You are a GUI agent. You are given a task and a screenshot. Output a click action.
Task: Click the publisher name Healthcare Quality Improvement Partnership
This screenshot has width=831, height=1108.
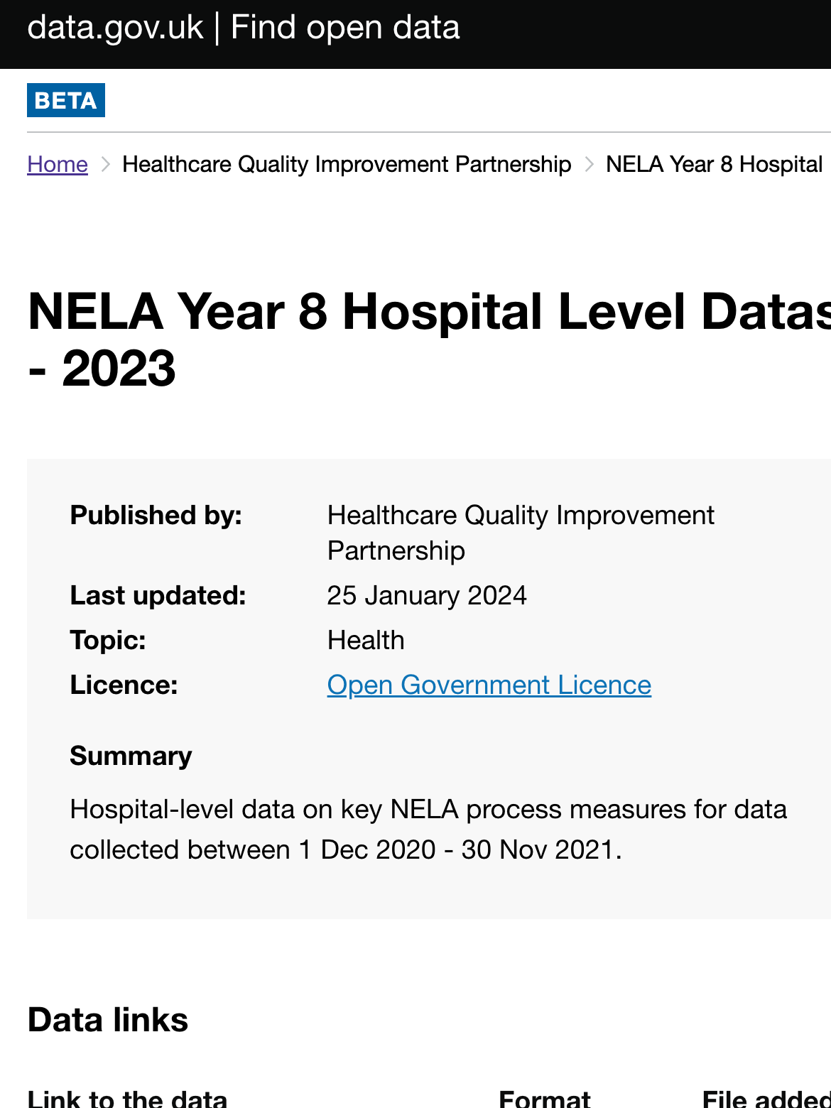tap(521, 533)
